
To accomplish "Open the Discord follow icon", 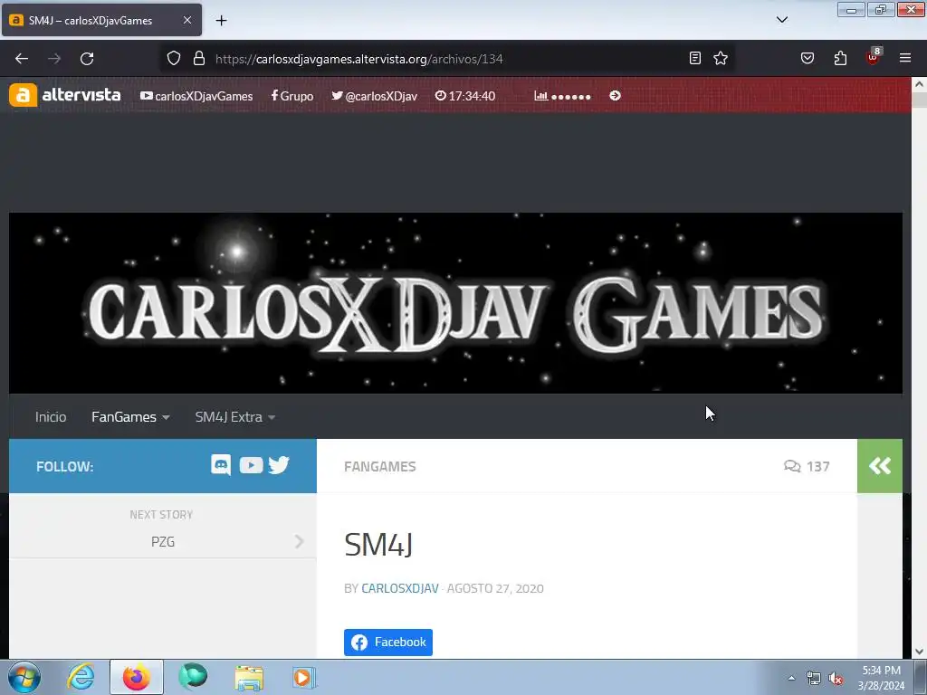I will (221, 465).
